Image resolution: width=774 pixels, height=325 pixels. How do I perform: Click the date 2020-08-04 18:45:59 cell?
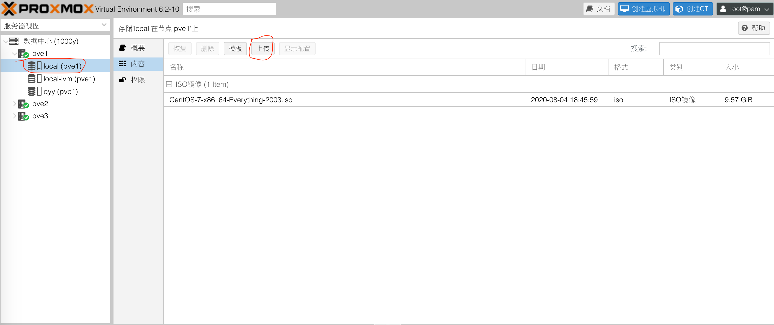(x=564, y=100)
